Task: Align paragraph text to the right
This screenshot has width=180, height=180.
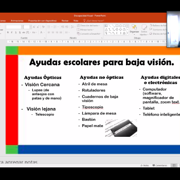Action: pos(57,32)
